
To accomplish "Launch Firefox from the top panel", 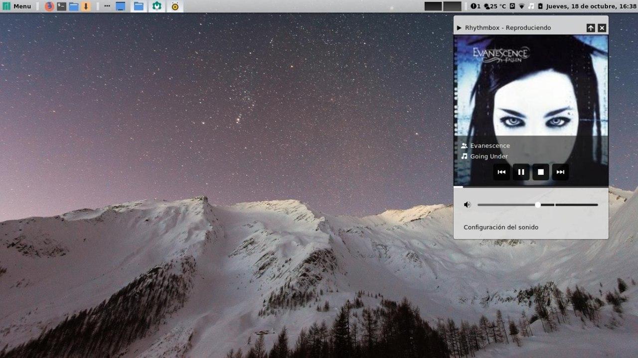I will click(x=49, y=6).
